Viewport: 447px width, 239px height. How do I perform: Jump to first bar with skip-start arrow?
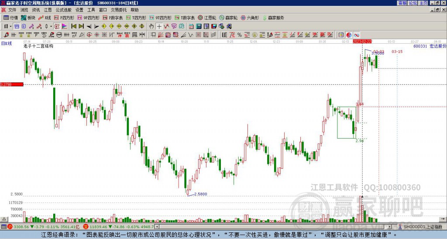pos(73,27)
